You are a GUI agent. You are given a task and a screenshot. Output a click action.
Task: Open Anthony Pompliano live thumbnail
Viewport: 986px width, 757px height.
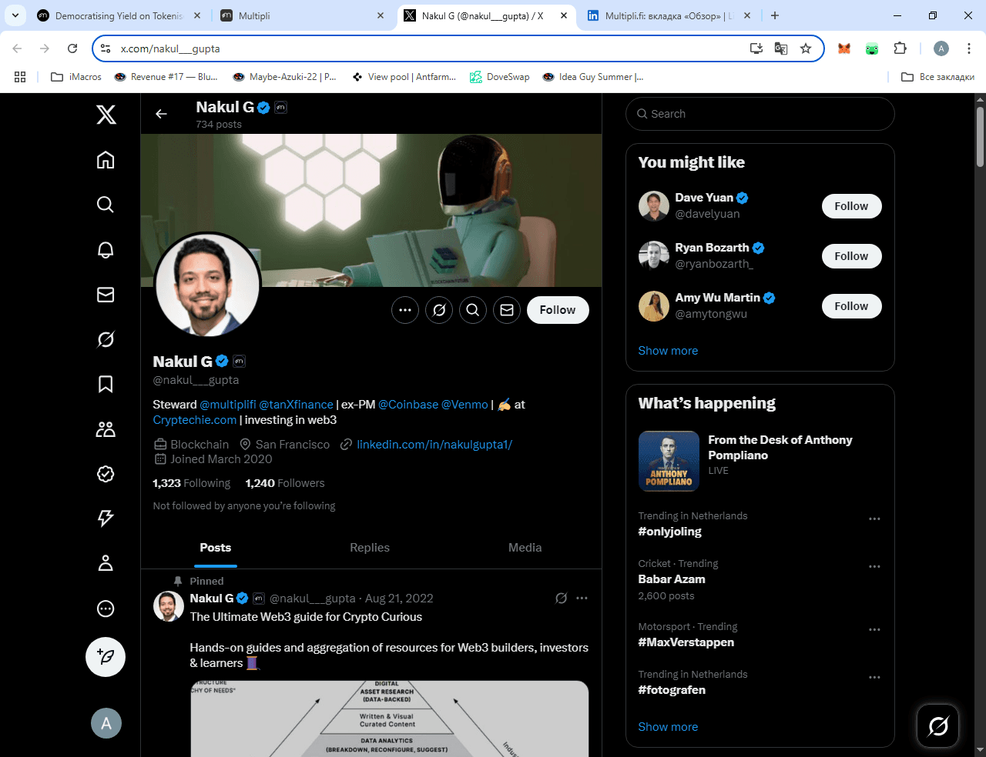pos(669,461)
